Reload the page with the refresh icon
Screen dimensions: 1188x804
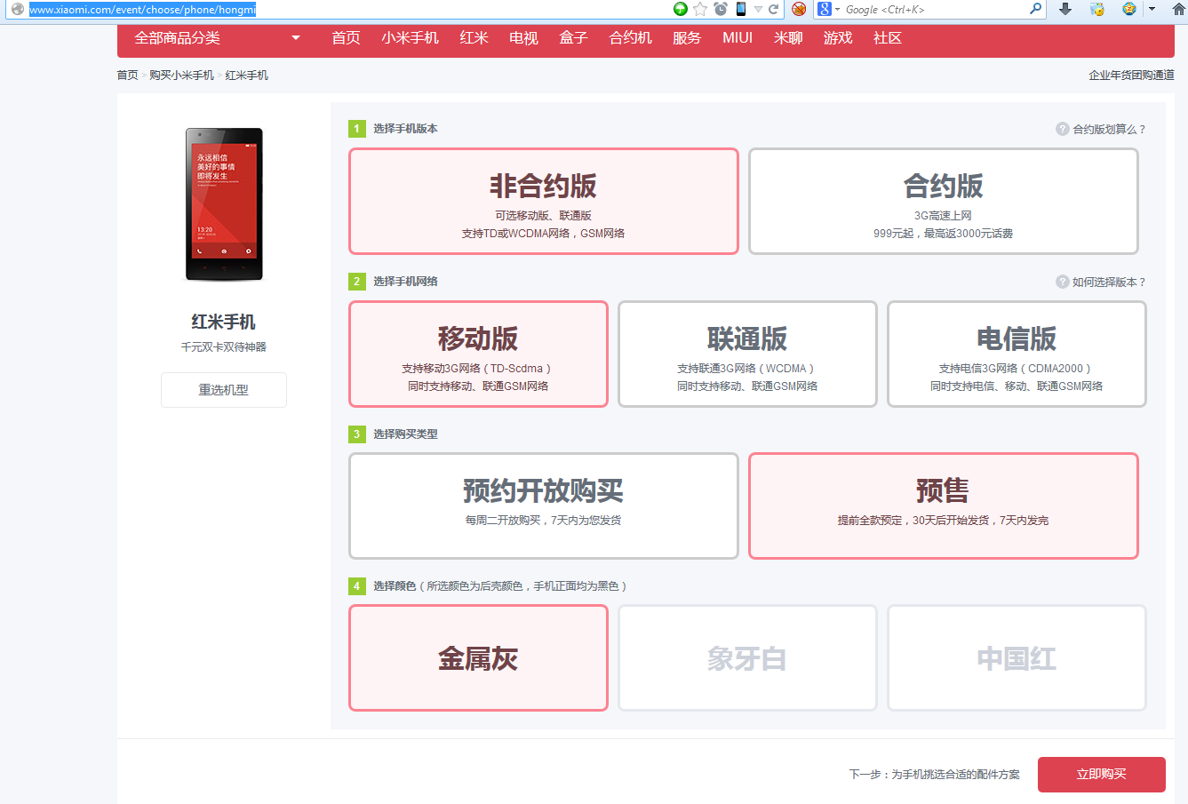click(x=774, y=9)
